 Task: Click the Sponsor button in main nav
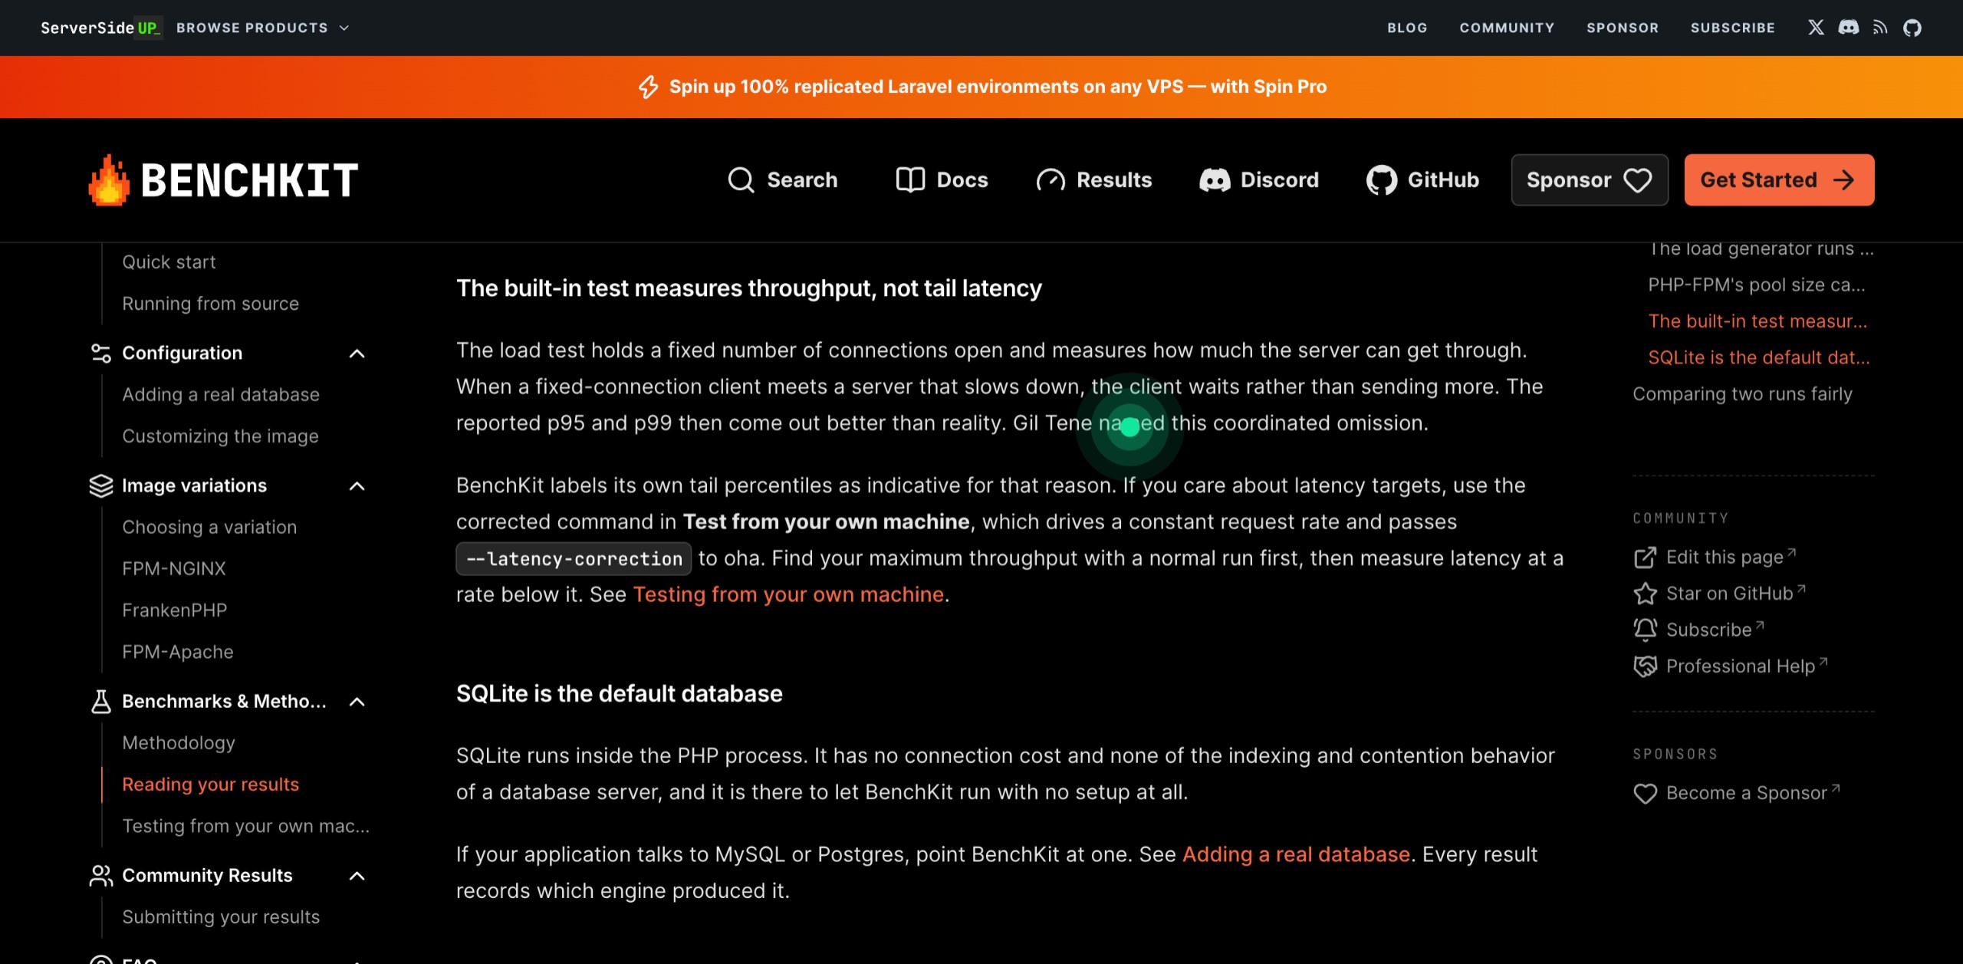1589,180
